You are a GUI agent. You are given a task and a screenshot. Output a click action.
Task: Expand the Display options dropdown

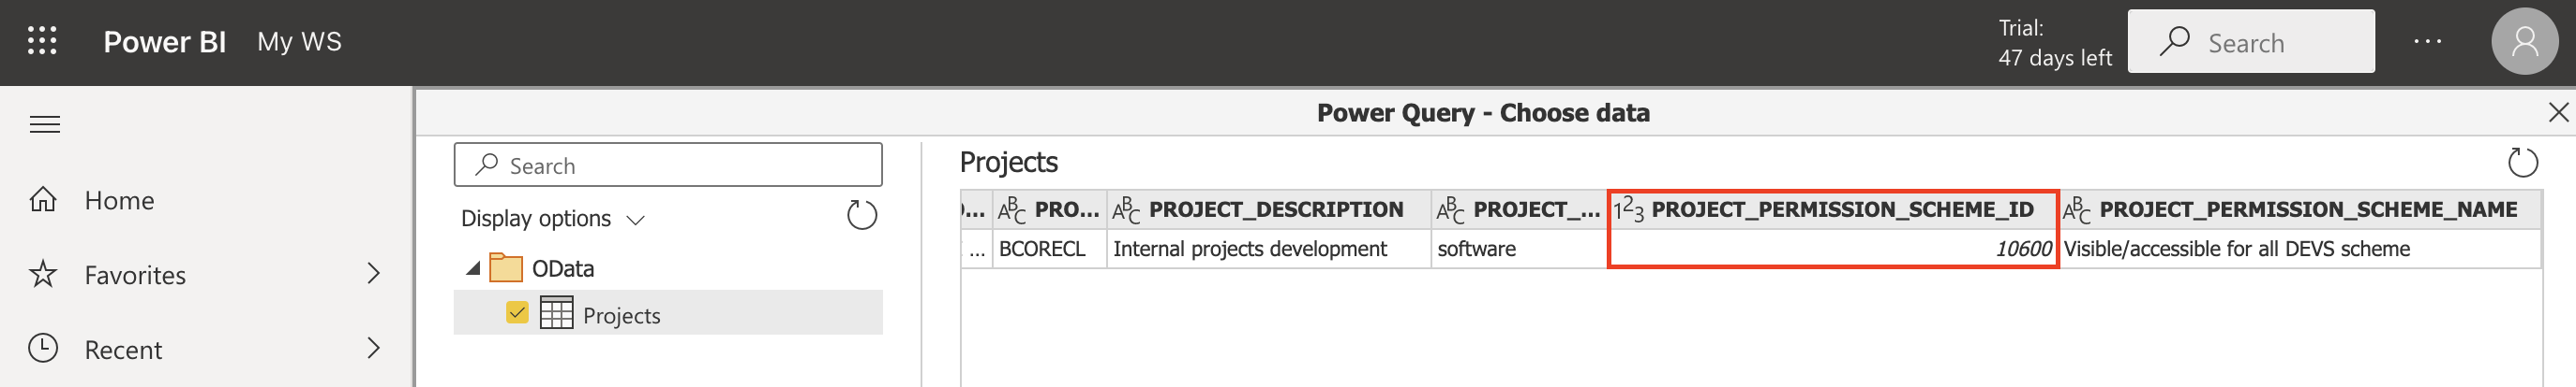click(x=552, y=219)
